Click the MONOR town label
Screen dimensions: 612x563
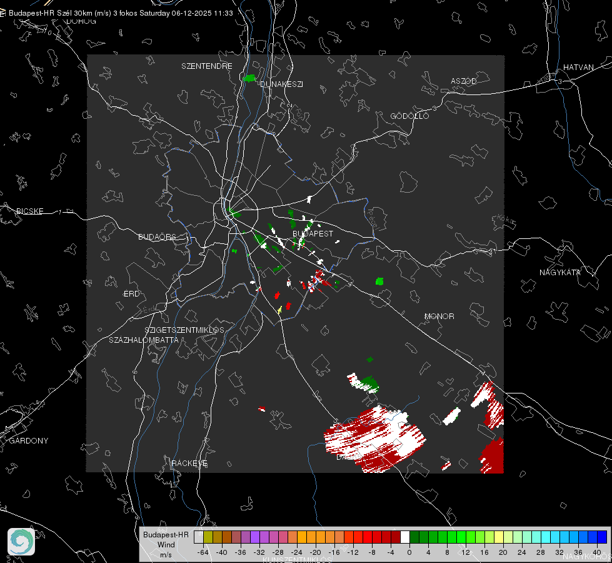[439, 316]
